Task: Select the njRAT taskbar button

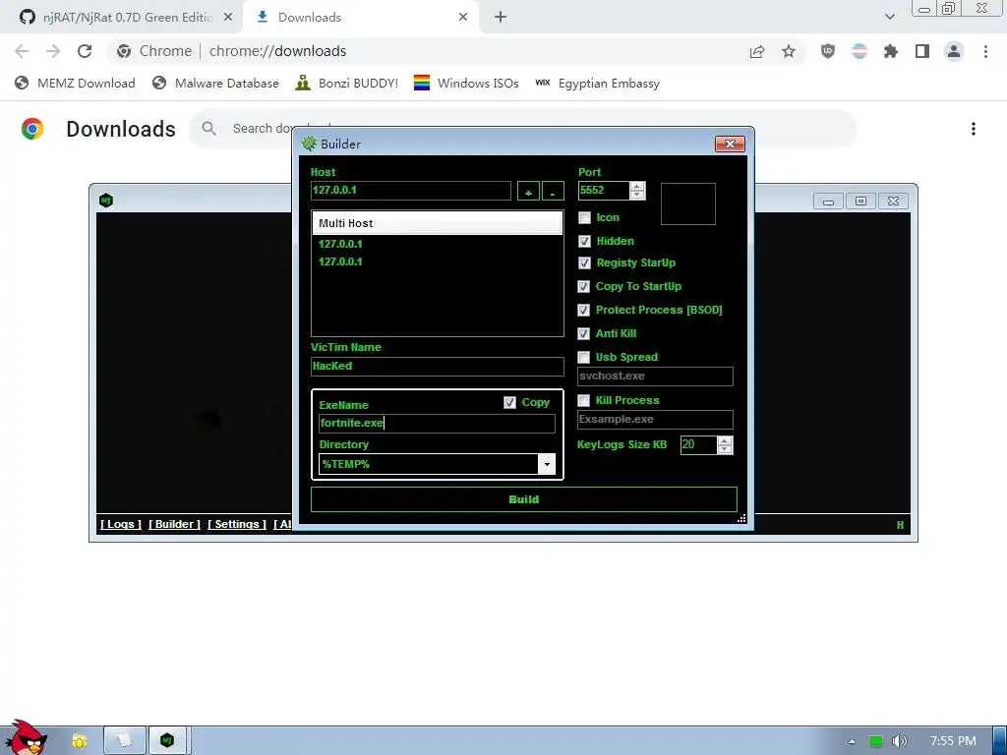Action: pyautogui.click(x=167, y=741)
